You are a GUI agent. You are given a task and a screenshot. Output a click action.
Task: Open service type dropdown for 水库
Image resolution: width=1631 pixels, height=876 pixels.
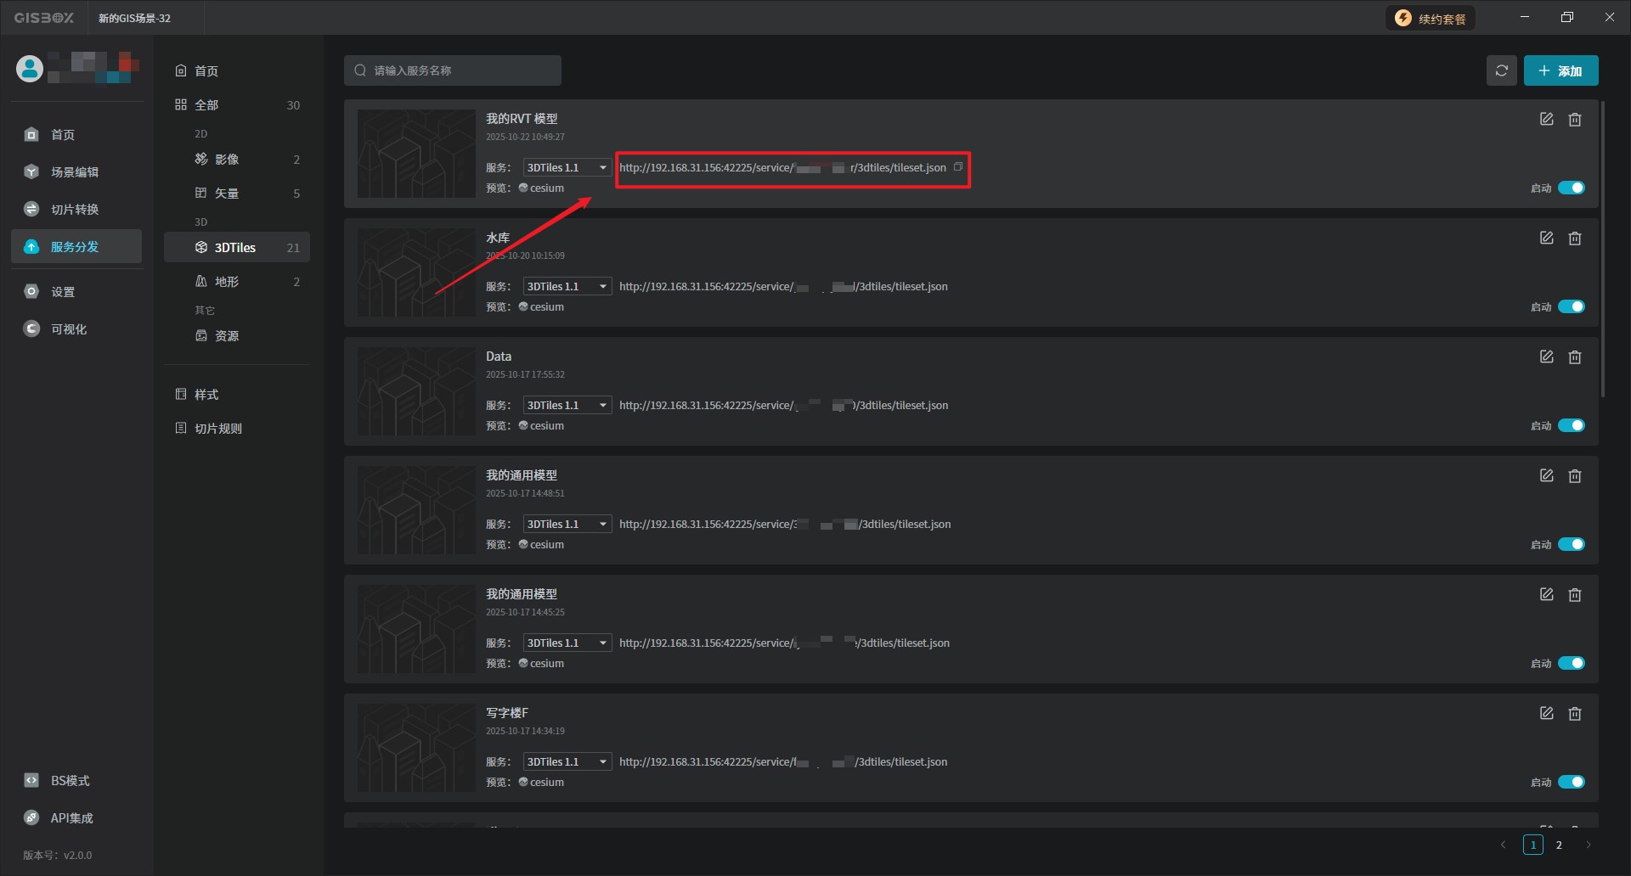[567, 287]
